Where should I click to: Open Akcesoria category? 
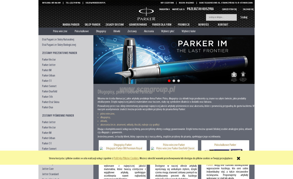click(149, 31)
